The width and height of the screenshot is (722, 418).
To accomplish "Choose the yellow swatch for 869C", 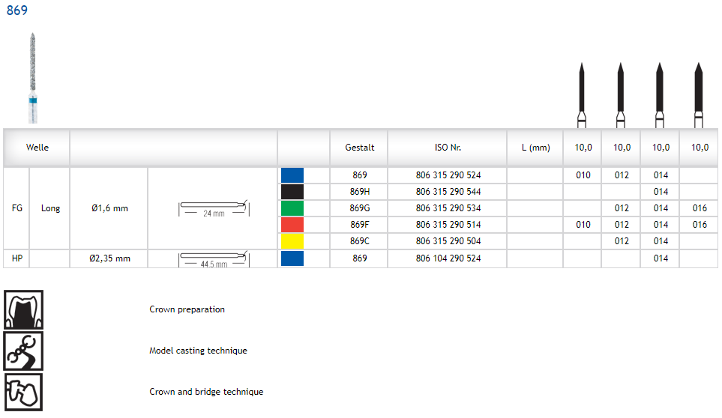I will tap(292, 241).
